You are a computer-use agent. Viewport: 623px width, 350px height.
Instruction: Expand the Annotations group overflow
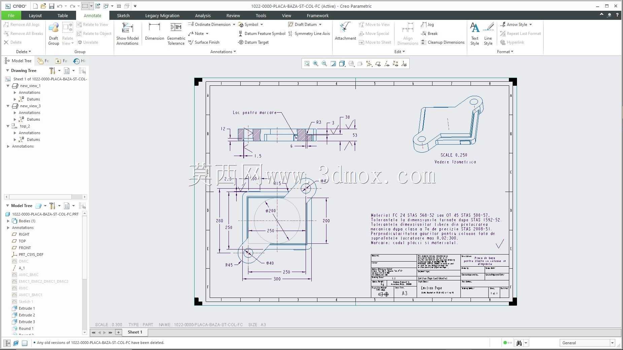pyautogui.click(x=223, y=52)
